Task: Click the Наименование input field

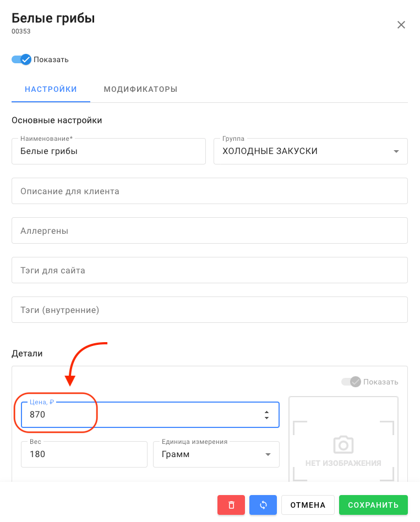Action: point(108,151)
